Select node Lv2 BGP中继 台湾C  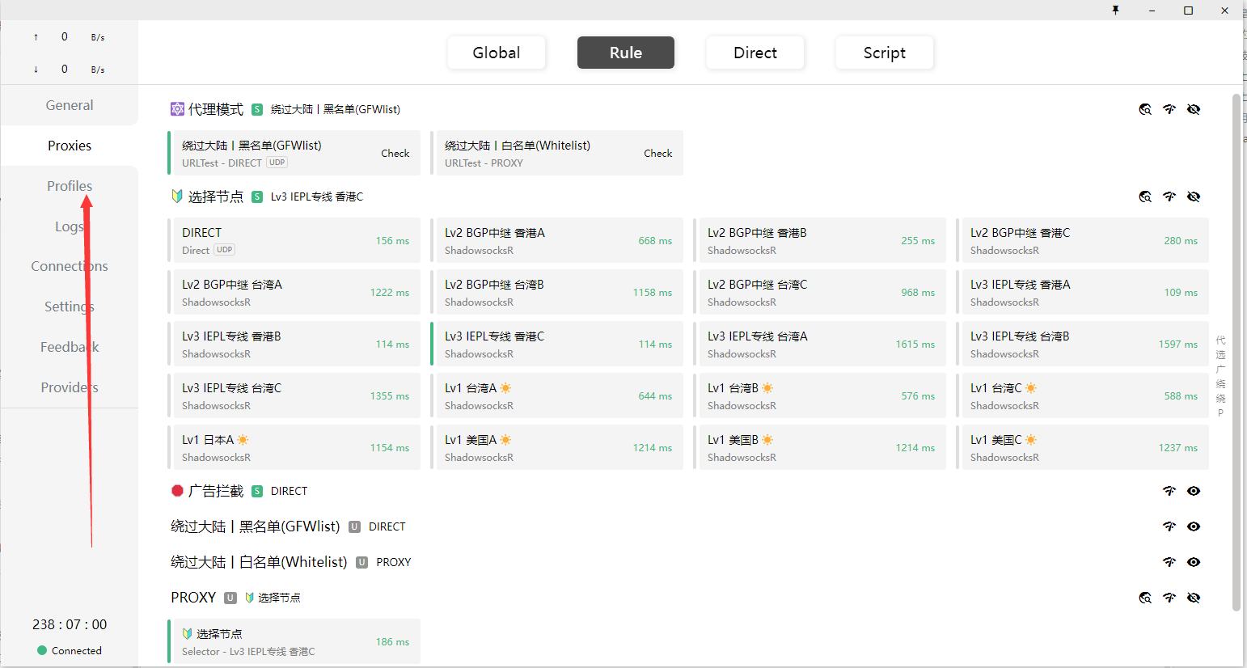point(820,292)
